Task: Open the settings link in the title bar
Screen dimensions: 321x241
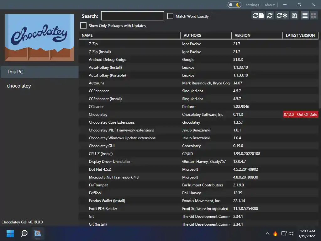Action: click(x=252, y=5)
